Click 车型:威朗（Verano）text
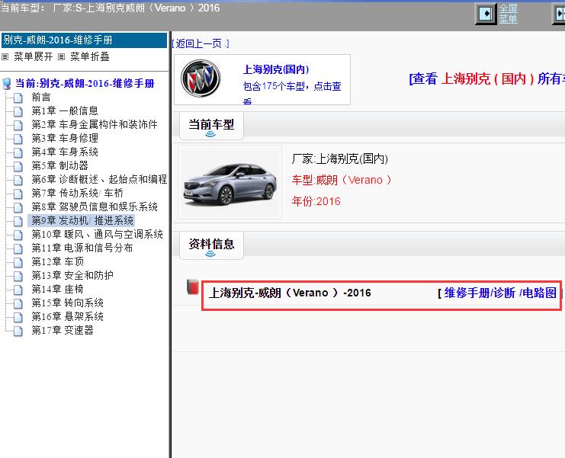Viewport: 565px width, 458px height. (342, 180)
